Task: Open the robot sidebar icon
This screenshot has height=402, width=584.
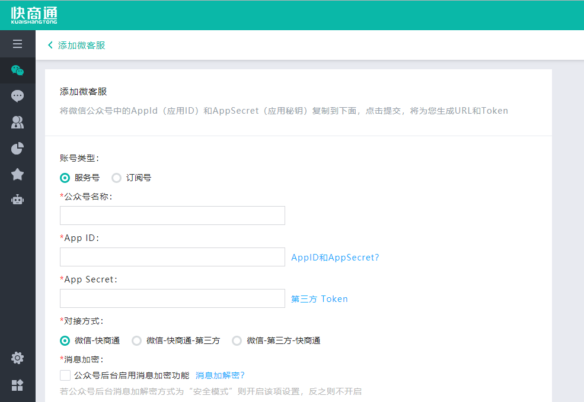Action: coord(18,200)
